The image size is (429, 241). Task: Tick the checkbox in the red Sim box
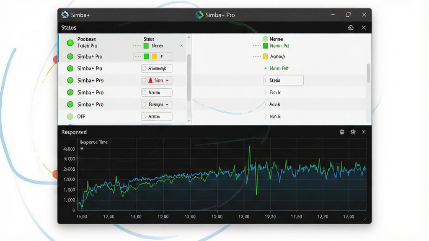coord(145,80)
